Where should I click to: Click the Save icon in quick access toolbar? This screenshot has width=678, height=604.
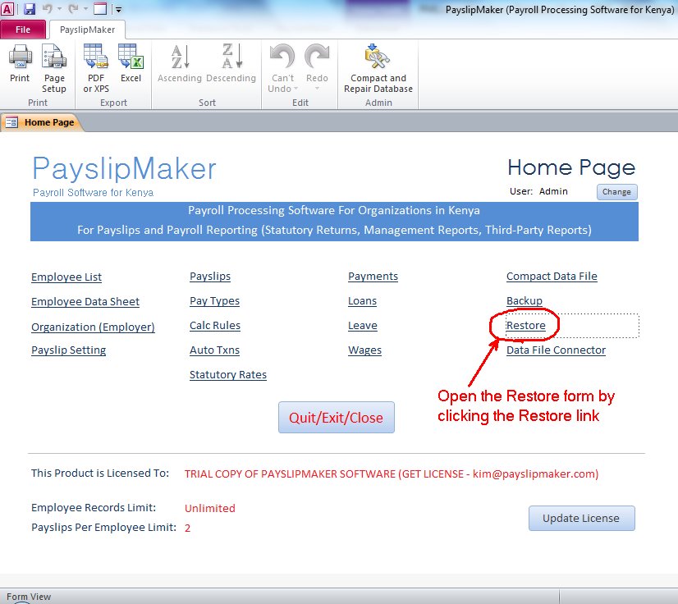coord(29,9)
